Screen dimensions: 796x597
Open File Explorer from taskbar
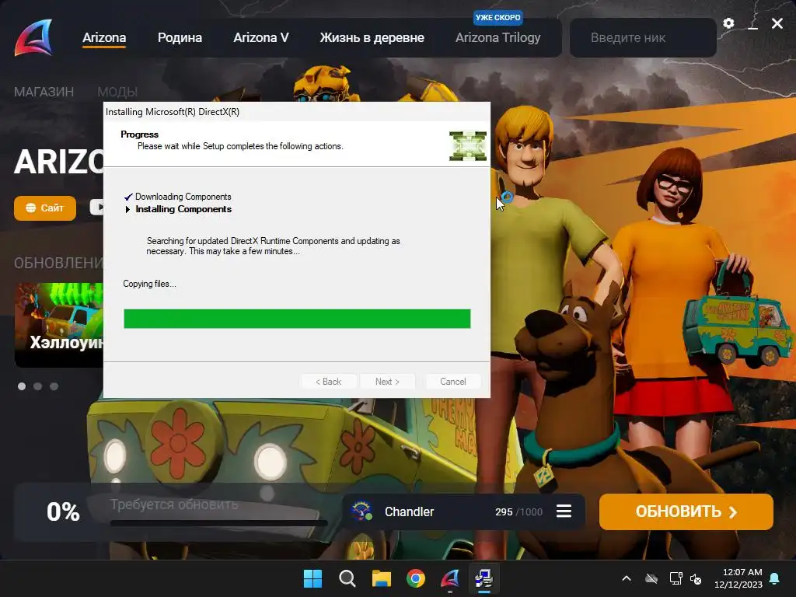click(381, 578)
